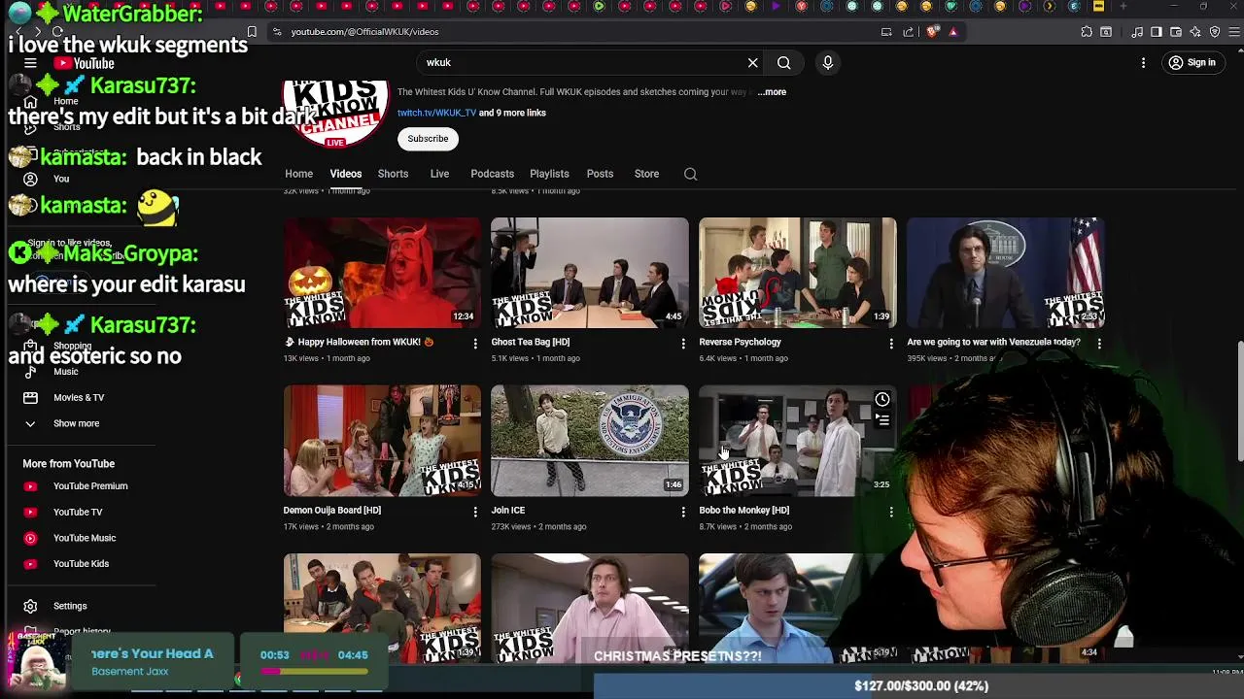This screenshot has height=699, width=1244.
Task: Click the Reverse Psychology video title
Action: pyautogui.click(x=740, y=342)
